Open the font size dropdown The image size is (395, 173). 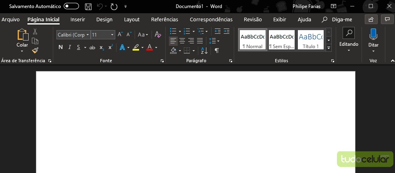(x=103, y=35)
